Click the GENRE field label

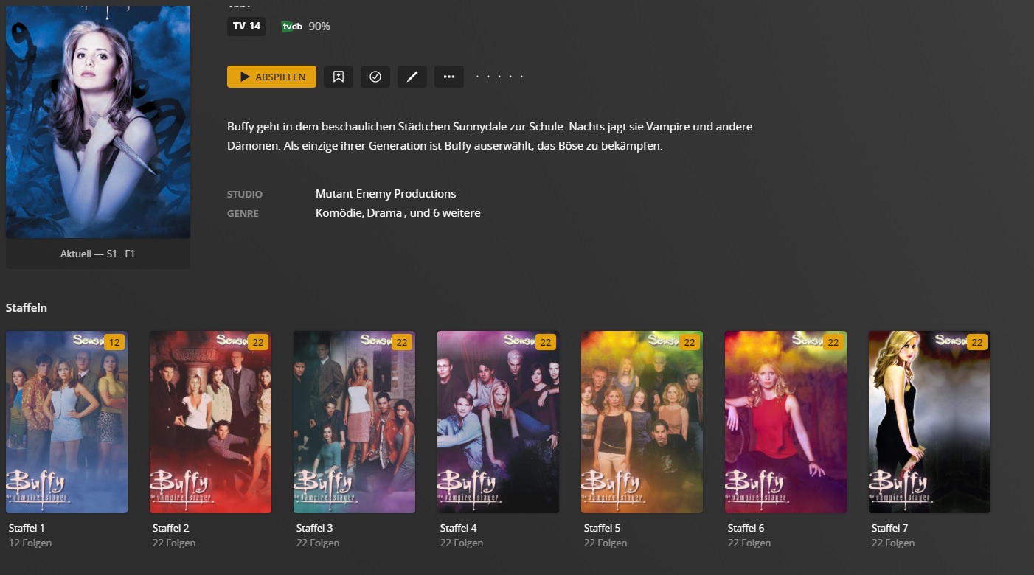point(243,214)
